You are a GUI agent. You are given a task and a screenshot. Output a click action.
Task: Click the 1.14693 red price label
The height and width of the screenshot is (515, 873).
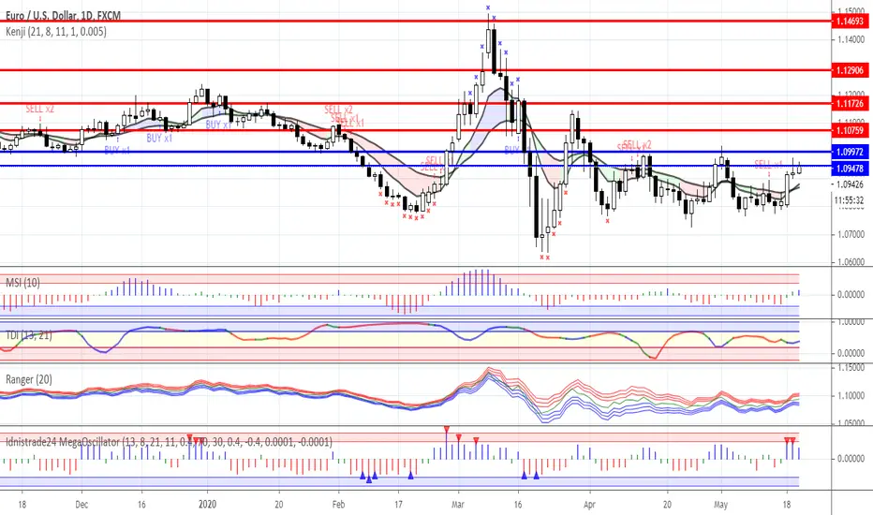coord(851,22)
